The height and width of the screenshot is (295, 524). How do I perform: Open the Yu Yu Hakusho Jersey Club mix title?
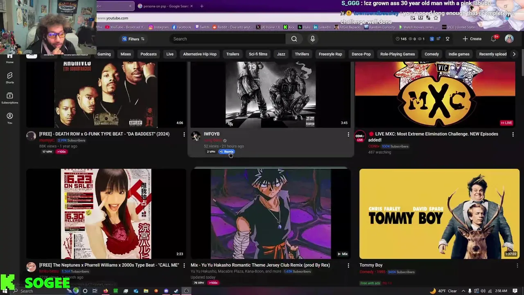click(260, 265)
